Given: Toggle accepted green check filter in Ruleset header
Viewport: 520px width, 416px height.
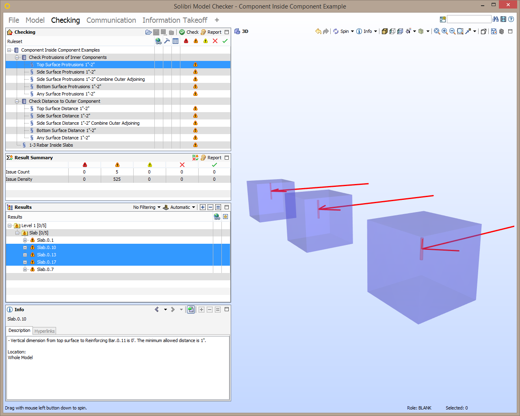Looking at the screenshot, I should tap(225, 41).
